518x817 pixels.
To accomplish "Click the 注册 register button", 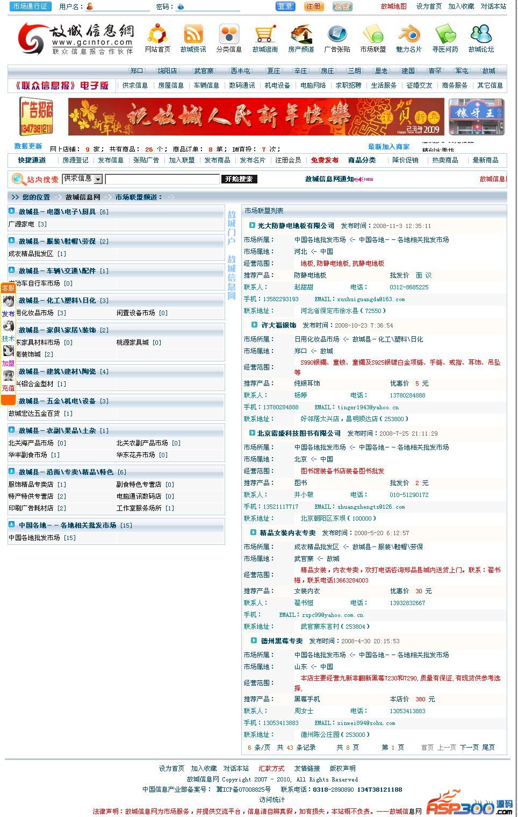I will (x=314, y=6).
